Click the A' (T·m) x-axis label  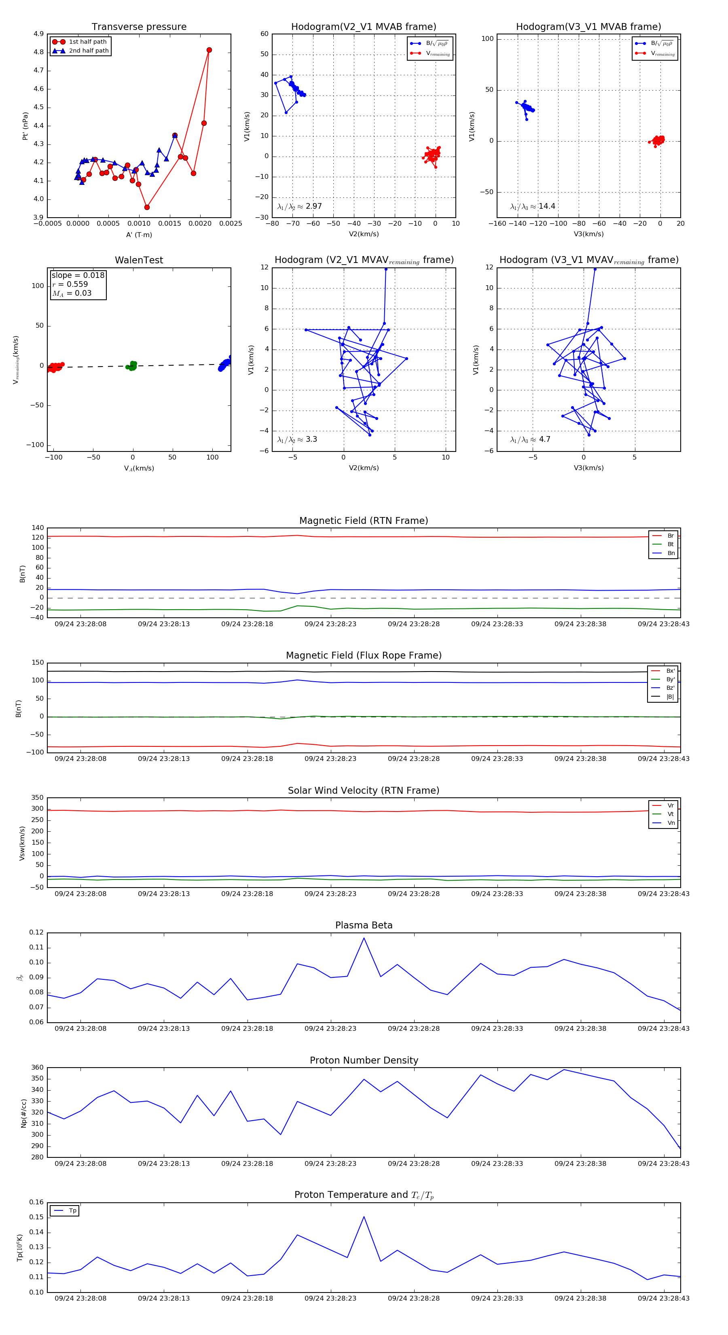139,235
